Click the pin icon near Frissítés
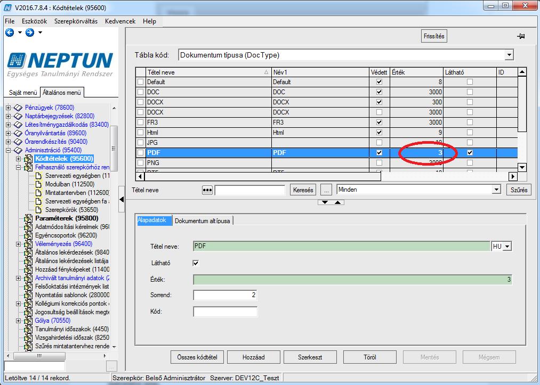 coord(521,36)
